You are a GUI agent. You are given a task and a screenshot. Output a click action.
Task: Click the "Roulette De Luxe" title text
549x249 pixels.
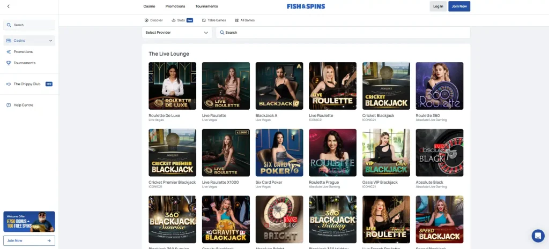[x=164, y=116]
